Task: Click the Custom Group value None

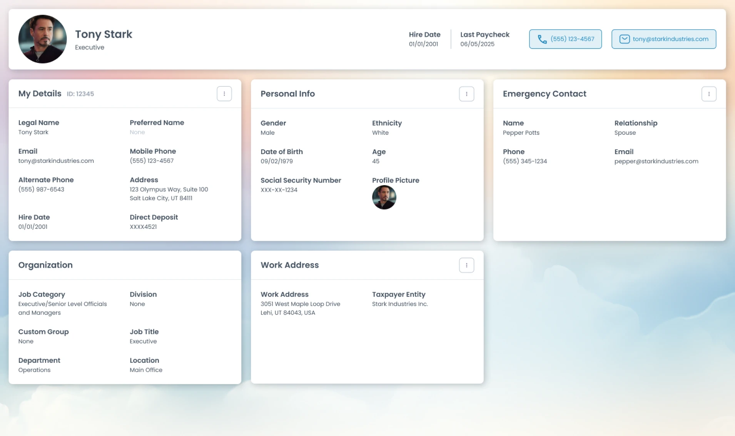Action: click(x=26, y=341)
